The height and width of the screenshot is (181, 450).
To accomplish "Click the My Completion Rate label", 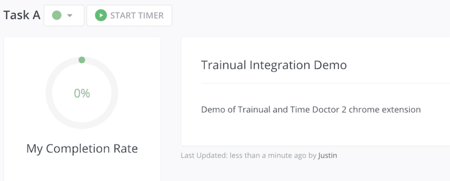I will point(82,149).
